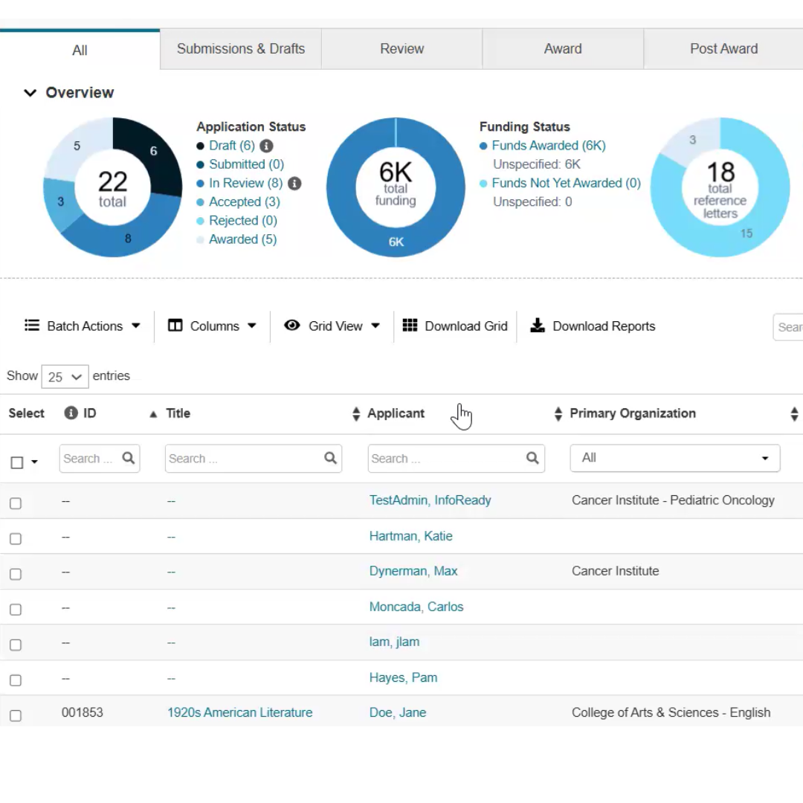Image resolution: width=803 pixels, height=803 pixels.
Task: Open the Batch Actions dropdown
Action: pos(83,326)
